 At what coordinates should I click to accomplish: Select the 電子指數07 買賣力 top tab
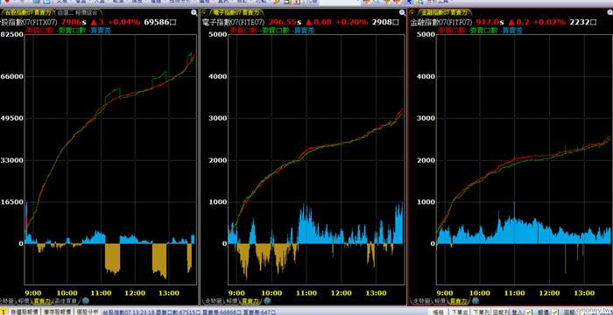click(236, 12)
